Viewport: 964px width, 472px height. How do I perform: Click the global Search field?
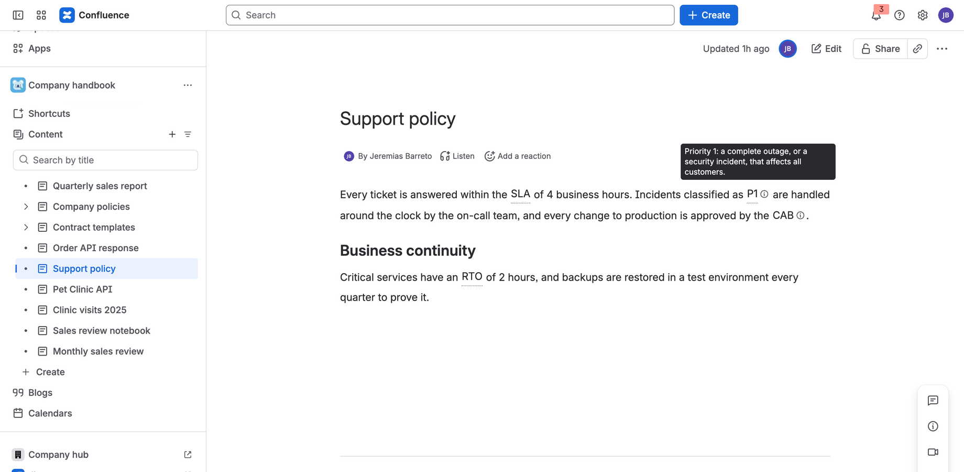pyautogui.click(x=450, y=15)
